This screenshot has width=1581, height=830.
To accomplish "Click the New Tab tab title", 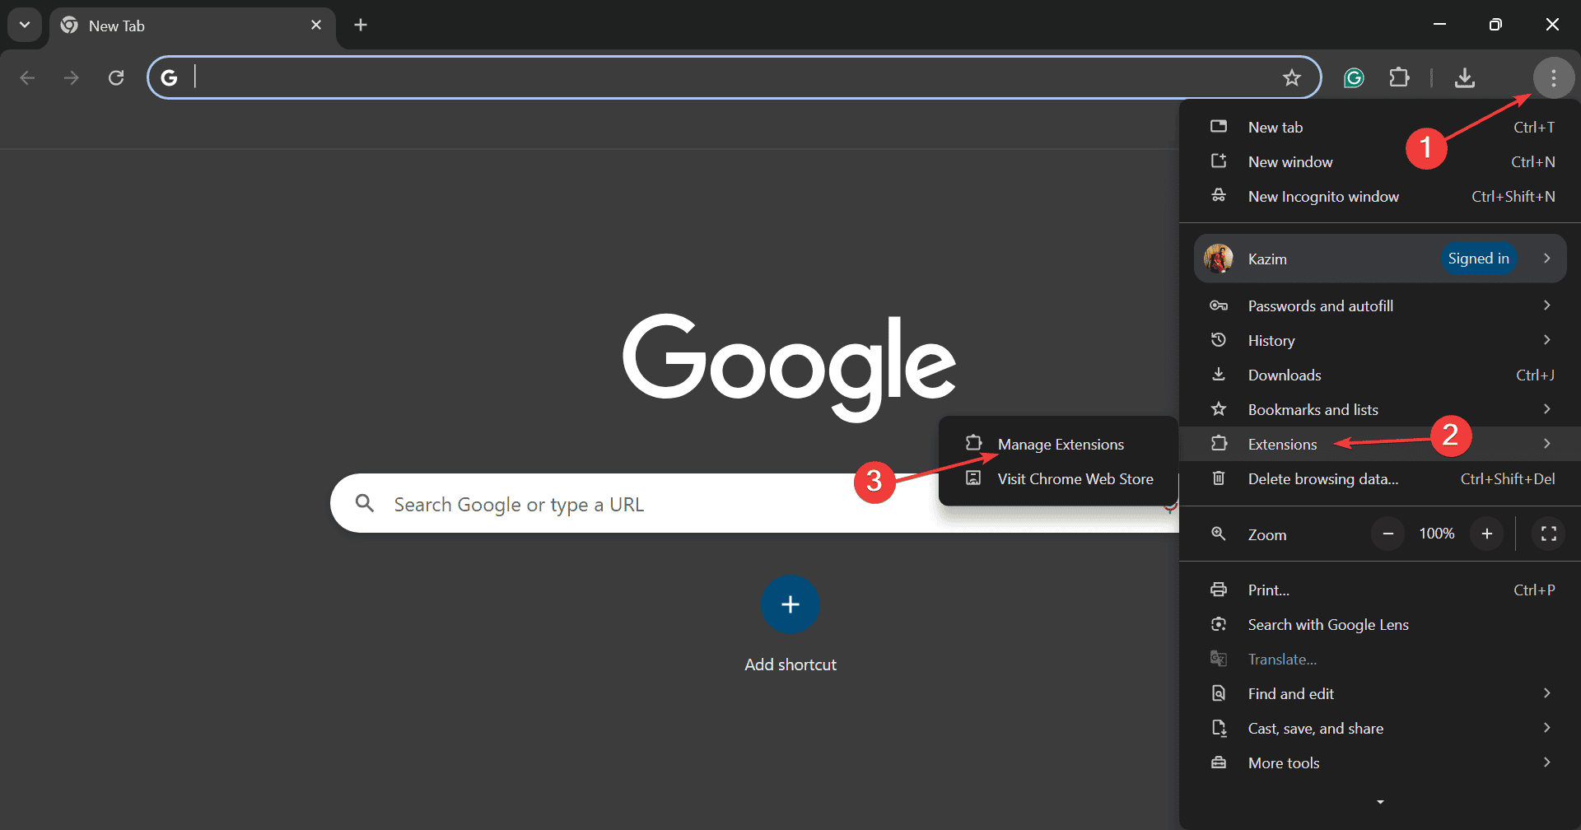I will 117,26.
